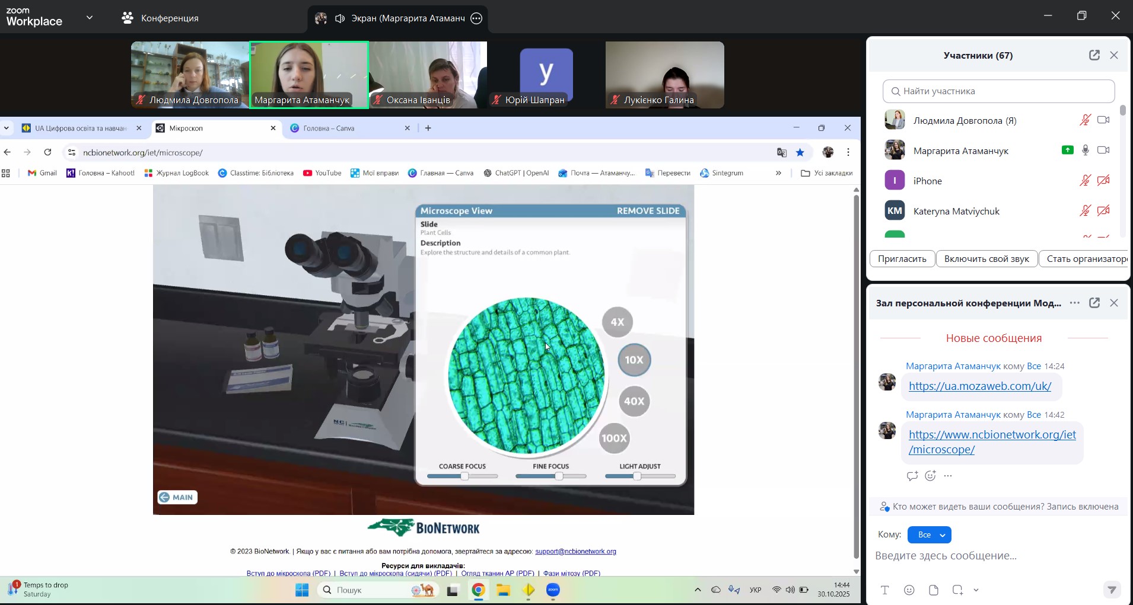
Task: Expand the Zoom Workplace dropdown arrow
Action: click(90, 18)
